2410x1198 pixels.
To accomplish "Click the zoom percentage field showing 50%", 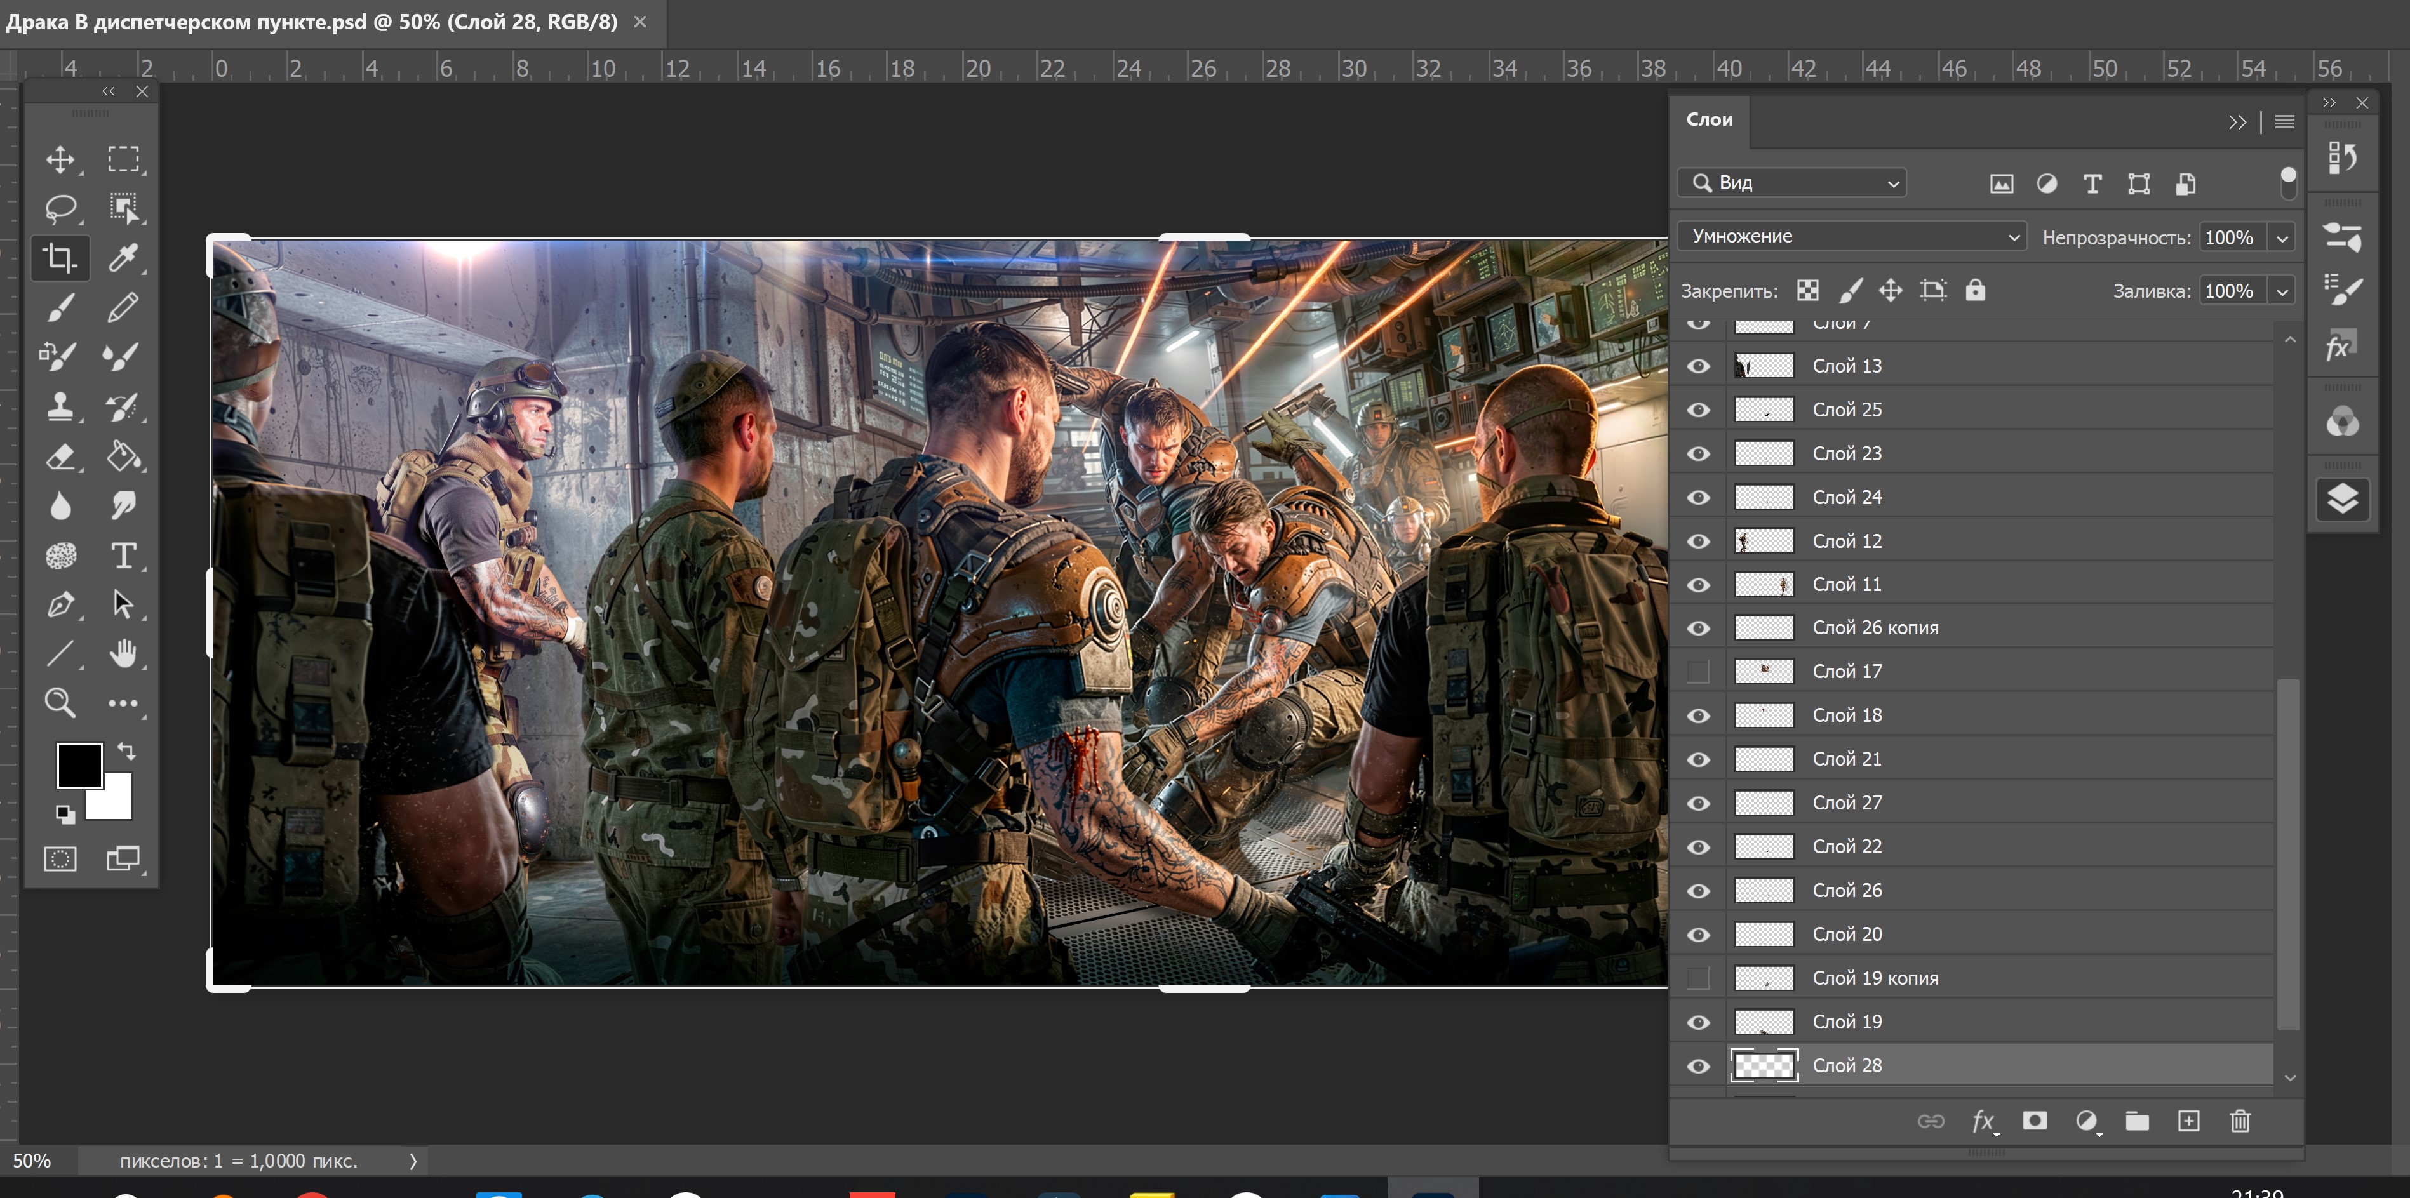I will (32, 1162).
